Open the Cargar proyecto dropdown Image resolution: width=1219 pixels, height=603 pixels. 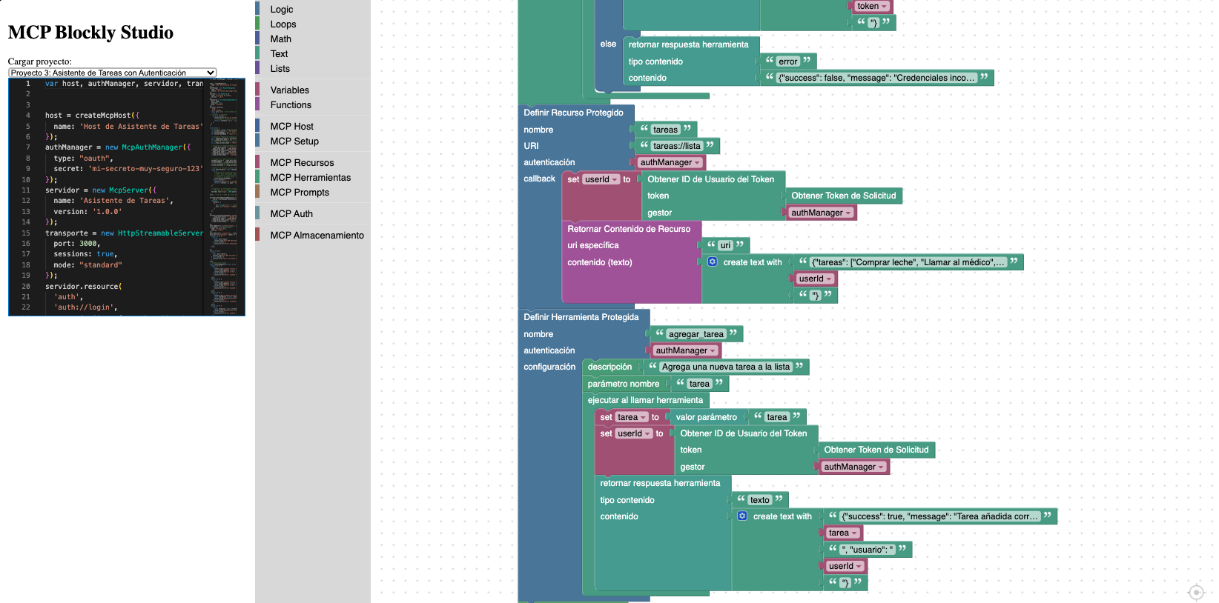point(113,73)
